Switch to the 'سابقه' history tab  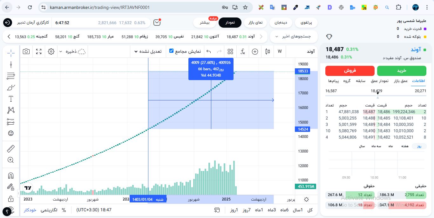click(x=361, y=81)
